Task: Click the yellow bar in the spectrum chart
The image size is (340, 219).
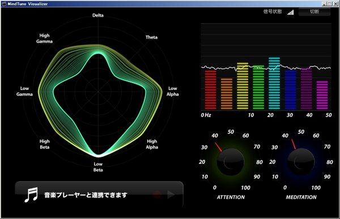Action: point(243,86)
